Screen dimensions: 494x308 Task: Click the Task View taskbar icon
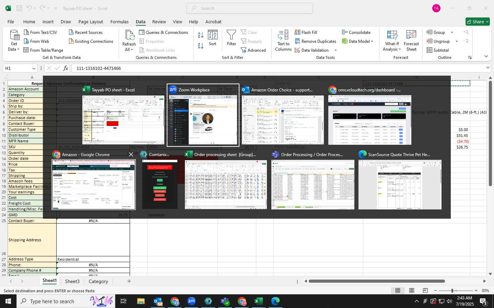(123, 301)
